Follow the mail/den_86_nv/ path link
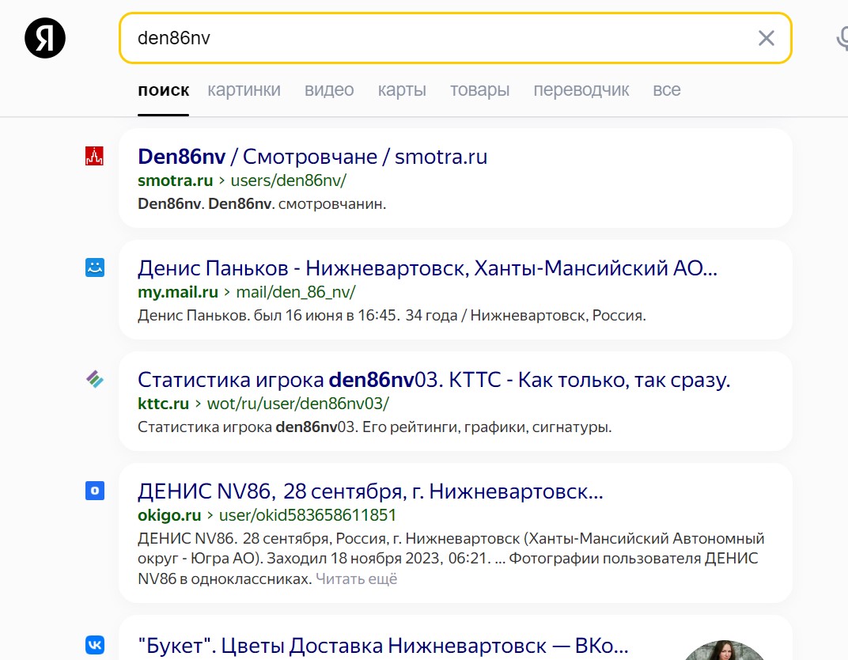 coord(296,292)
